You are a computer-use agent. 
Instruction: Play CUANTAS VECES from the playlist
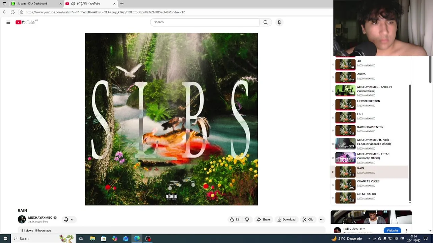[x=370, y=185]
